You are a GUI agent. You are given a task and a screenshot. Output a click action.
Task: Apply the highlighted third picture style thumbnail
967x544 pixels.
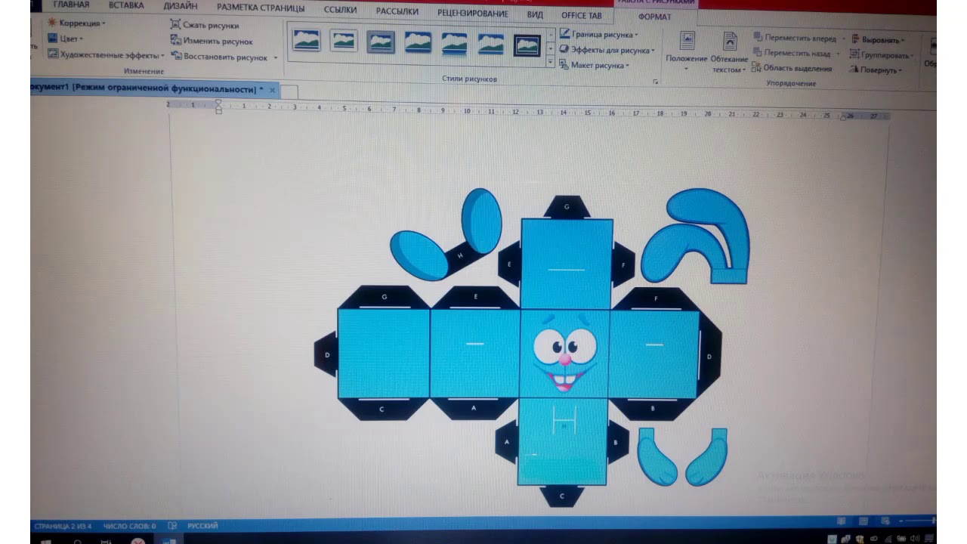[381, 42]
